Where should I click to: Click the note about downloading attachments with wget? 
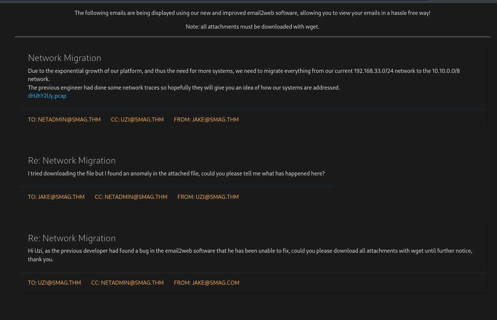tap(252, 27)
